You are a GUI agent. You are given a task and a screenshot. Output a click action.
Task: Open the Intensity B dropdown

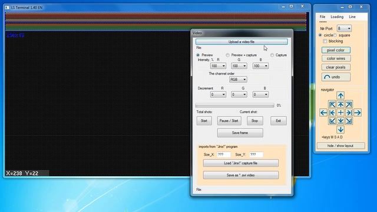coord(260,66)
